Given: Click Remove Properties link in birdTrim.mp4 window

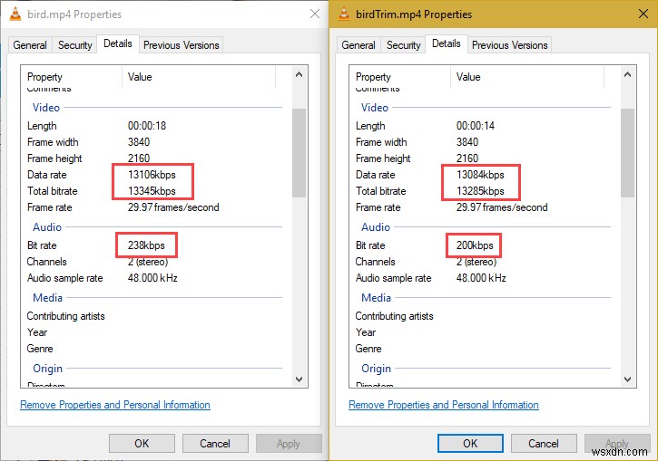Looking at the screenshot, I should click(444, 405).
